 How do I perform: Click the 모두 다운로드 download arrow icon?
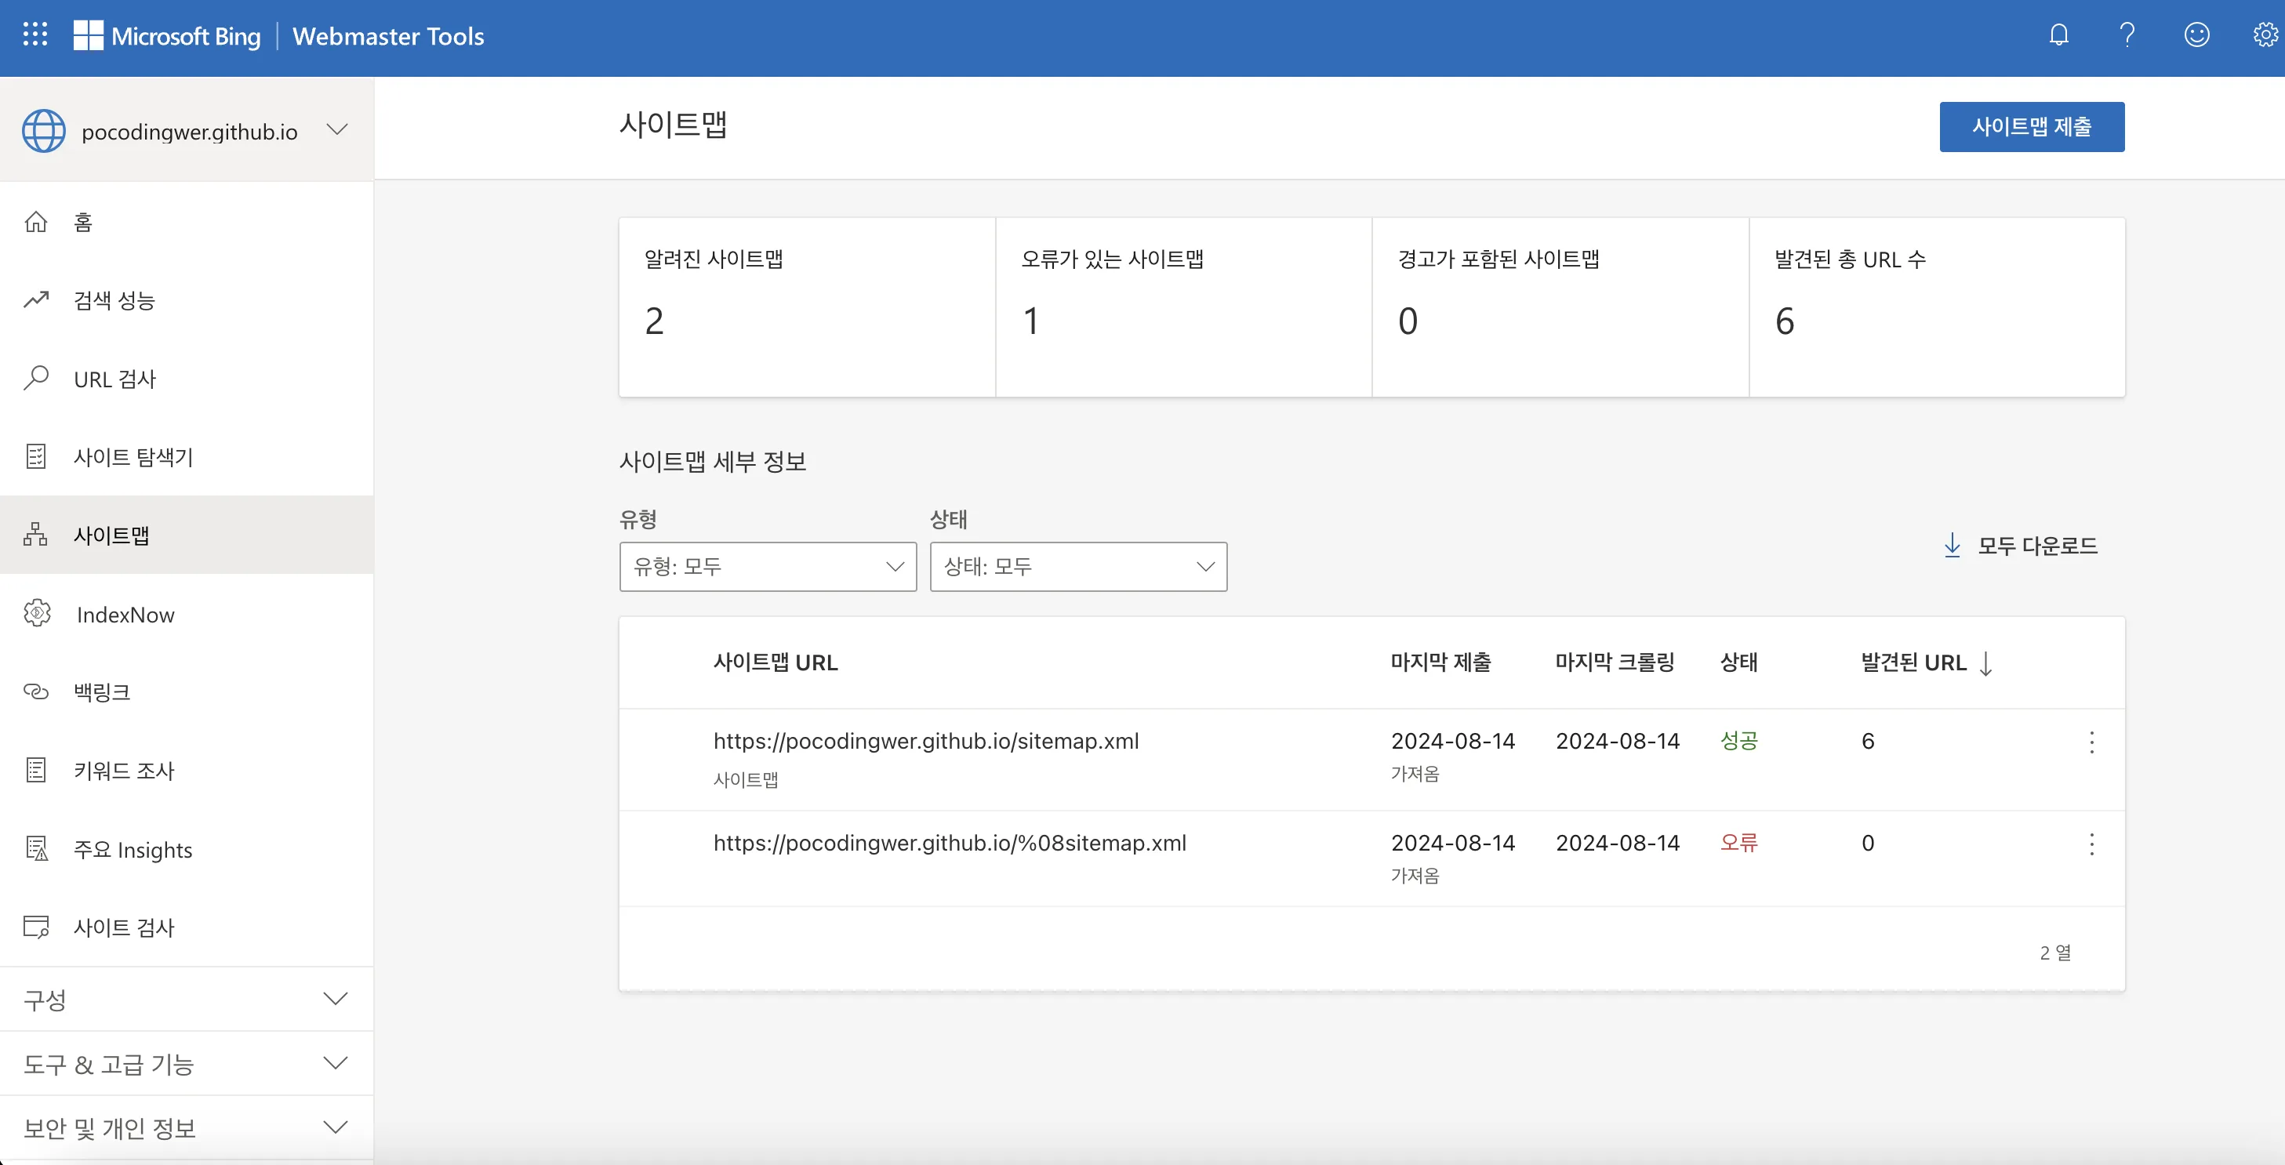pos(1953,546)
